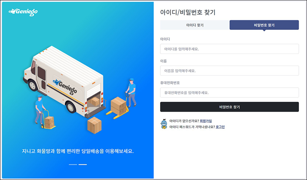Select the first carousel indicator dash
This screenshot has width=307, height=180.
[73, 165]
